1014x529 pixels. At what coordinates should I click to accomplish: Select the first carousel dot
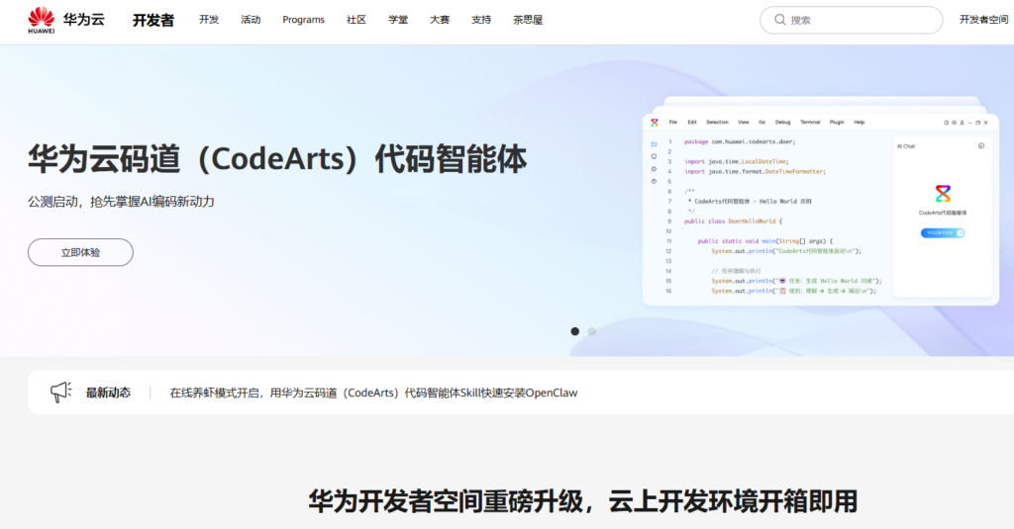(575, 331)
